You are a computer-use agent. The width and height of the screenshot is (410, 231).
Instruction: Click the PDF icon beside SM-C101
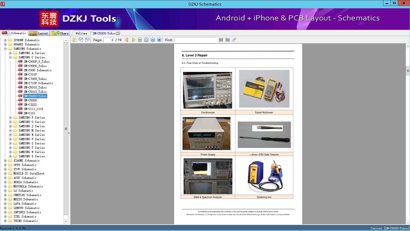tap(20, 113)
